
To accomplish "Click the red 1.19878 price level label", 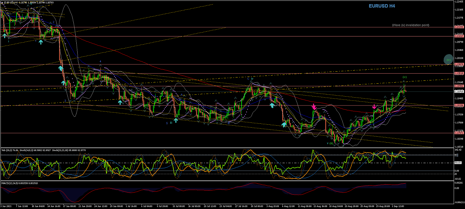I will coord(459,64).
